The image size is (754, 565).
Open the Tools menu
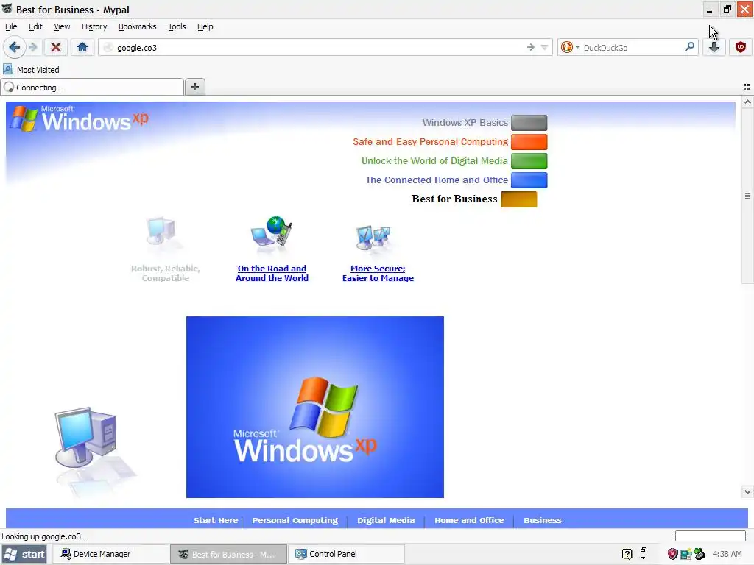tap(177, 26)
